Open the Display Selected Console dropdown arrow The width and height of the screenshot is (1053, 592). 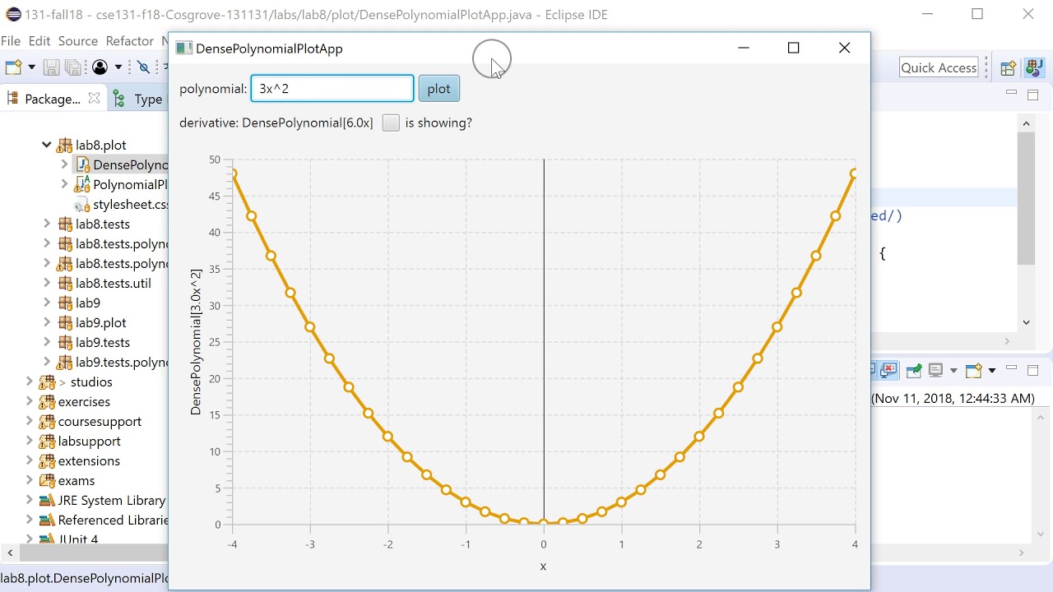[x=953, y=370]
